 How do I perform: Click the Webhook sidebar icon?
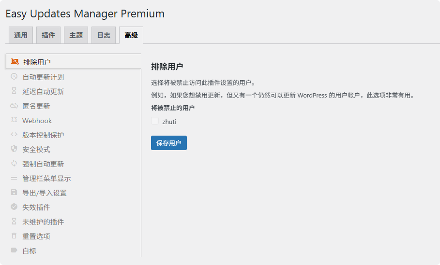click(14, 120)
